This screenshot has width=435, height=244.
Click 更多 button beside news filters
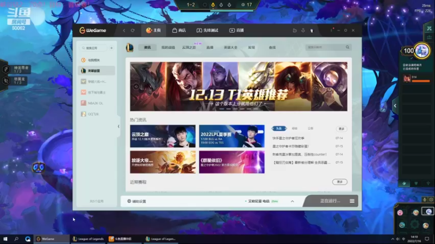[x=341, y=129]
